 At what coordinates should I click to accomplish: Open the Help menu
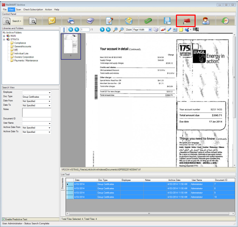[x=56, y=10]
